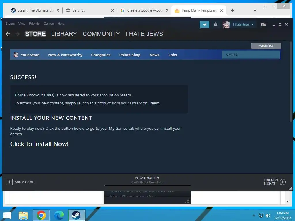Image resolution: width=295 pixels, height=221 pixels.
Task: Open the Steam menu
Action: pos(10,24)
